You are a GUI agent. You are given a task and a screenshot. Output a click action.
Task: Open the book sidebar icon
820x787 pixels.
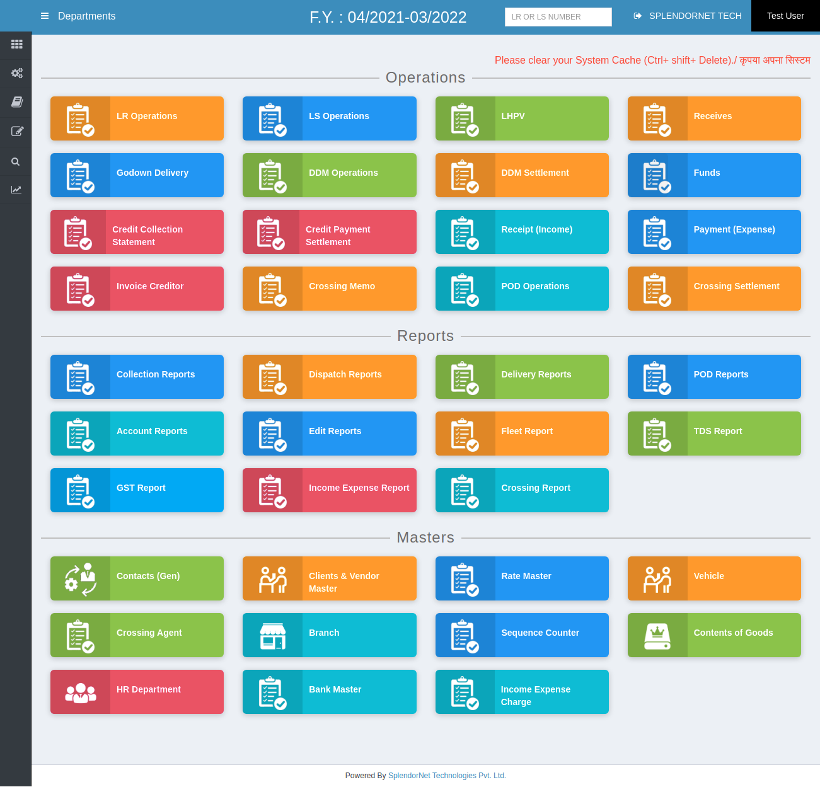(16, 102)
